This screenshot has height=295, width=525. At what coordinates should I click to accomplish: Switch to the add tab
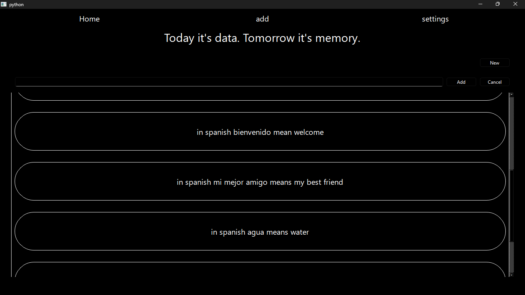(262, 19)
